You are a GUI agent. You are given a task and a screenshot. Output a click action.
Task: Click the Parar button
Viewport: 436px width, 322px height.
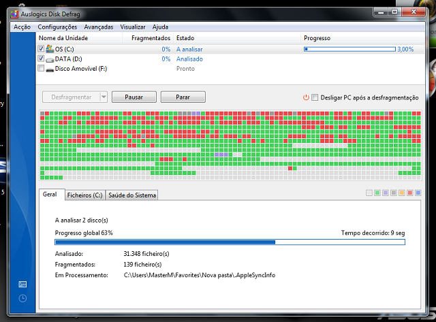pyautogui.click(x=183, y=97)
